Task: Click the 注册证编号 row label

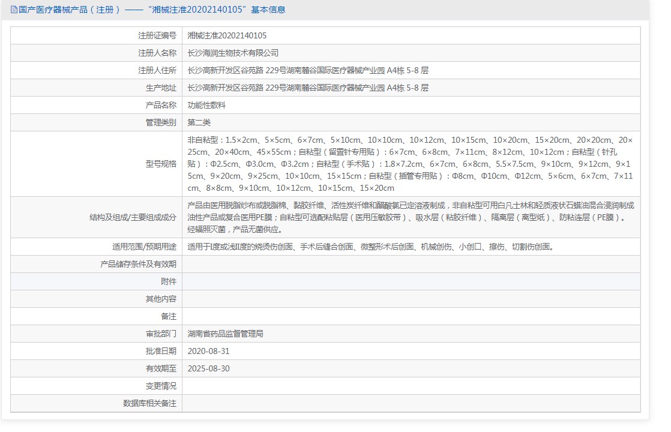Action: (x=157, y=35)
